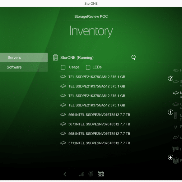
Task: Click the circled plus add icon
Action: pos(170,157)
